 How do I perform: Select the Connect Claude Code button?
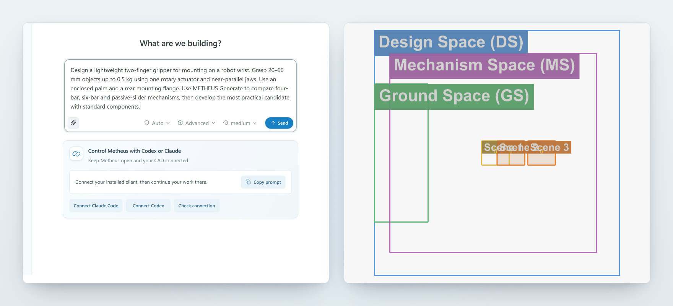coord(96,206)
